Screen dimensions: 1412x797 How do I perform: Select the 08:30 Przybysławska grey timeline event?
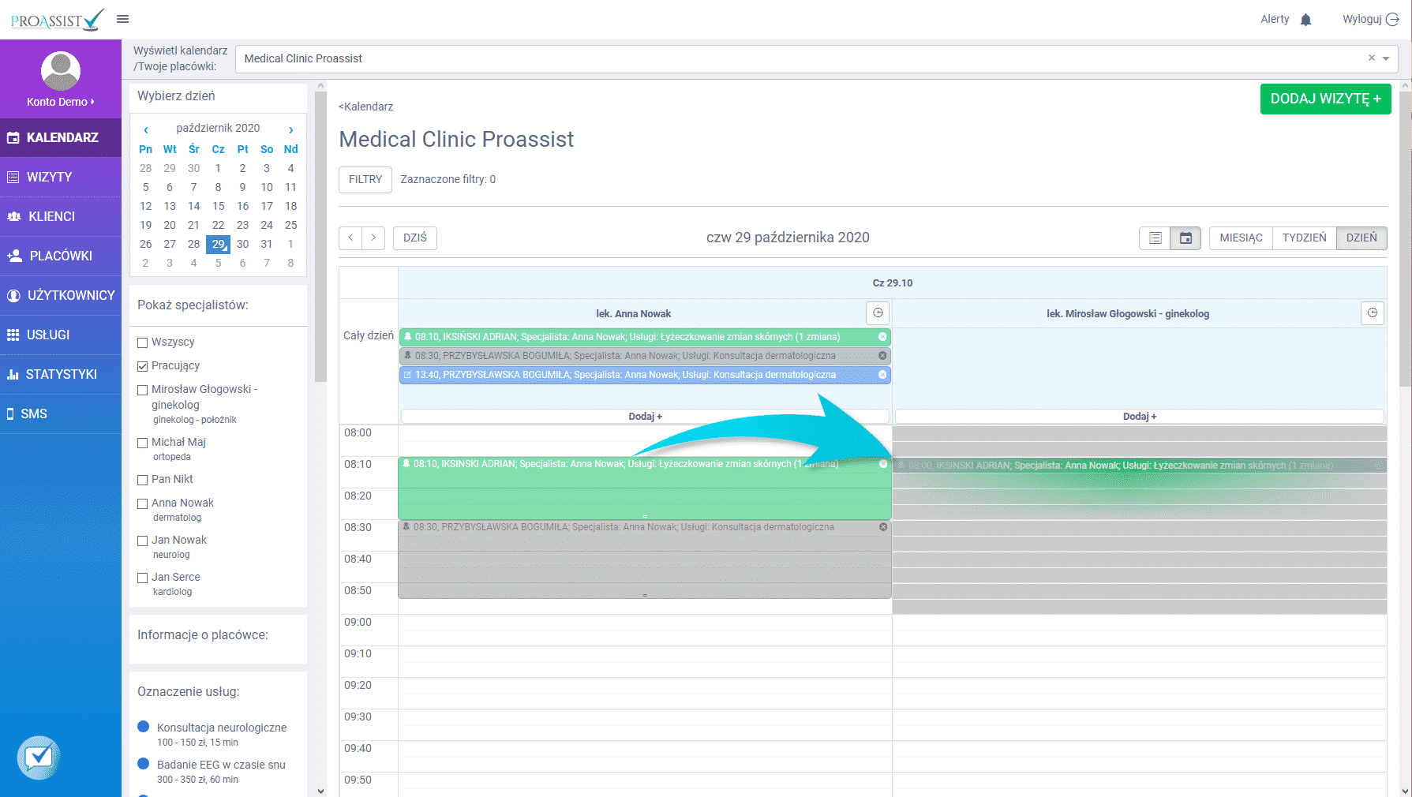pos(645,559)
